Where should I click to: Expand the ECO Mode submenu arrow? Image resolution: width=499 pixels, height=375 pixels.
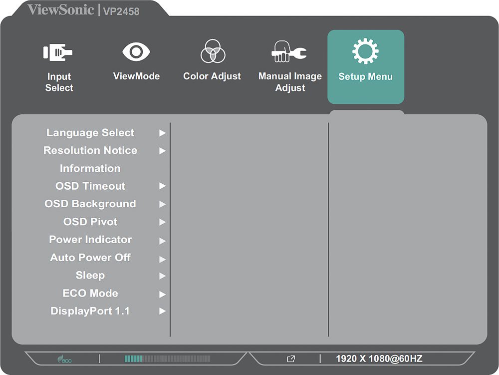pyautogui.click(x=162, y=294)
